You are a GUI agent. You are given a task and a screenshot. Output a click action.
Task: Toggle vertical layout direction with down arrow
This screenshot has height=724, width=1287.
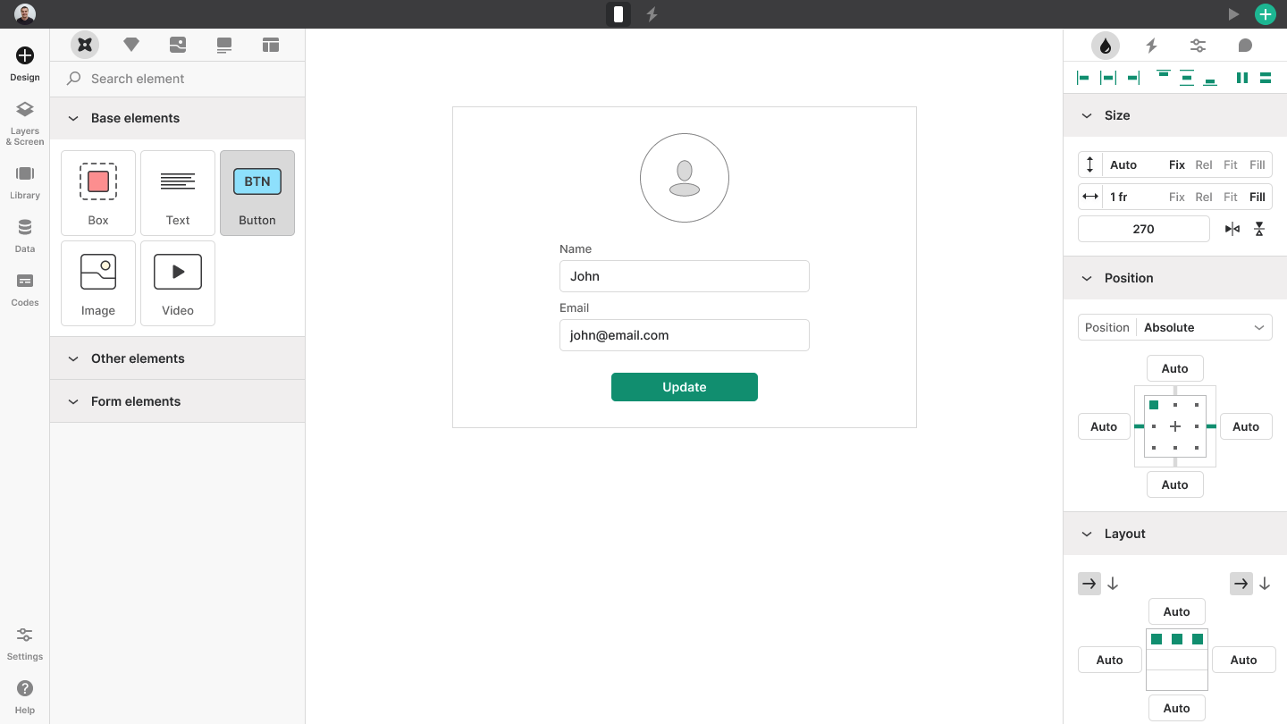pos(1113,583)
